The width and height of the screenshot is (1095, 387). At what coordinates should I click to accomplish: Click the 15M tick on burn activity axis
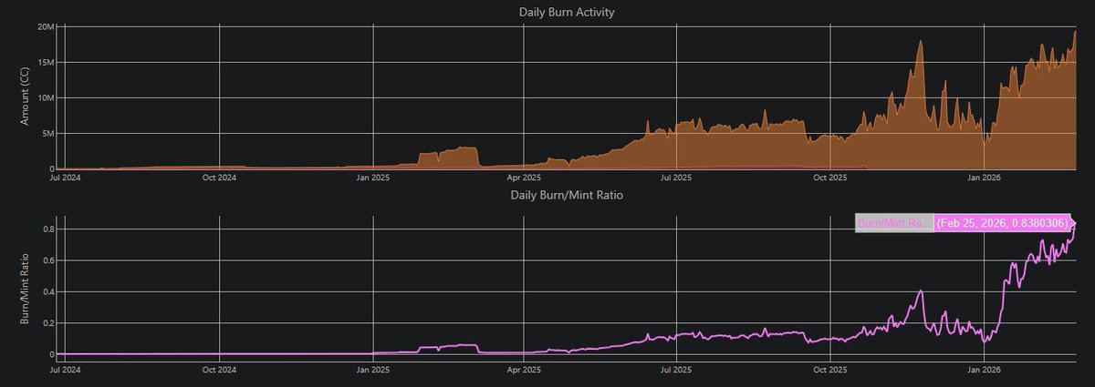pos(44,63)
